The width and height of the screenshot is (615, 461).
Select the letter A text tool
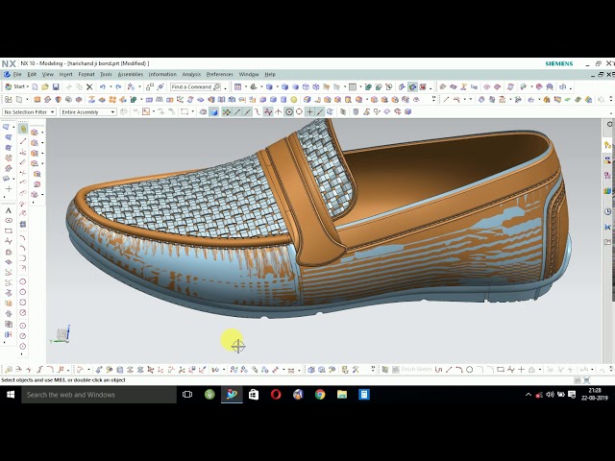[x=9, y=211]
